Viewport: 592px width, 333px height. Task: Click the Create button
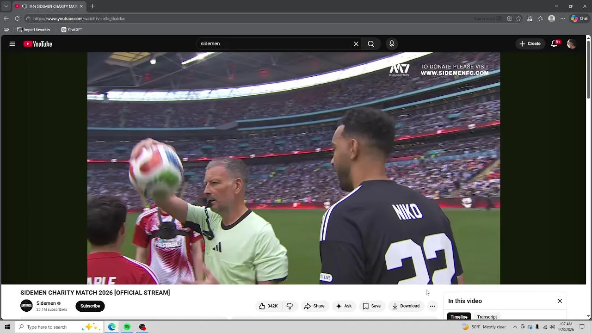coord(530,43)
